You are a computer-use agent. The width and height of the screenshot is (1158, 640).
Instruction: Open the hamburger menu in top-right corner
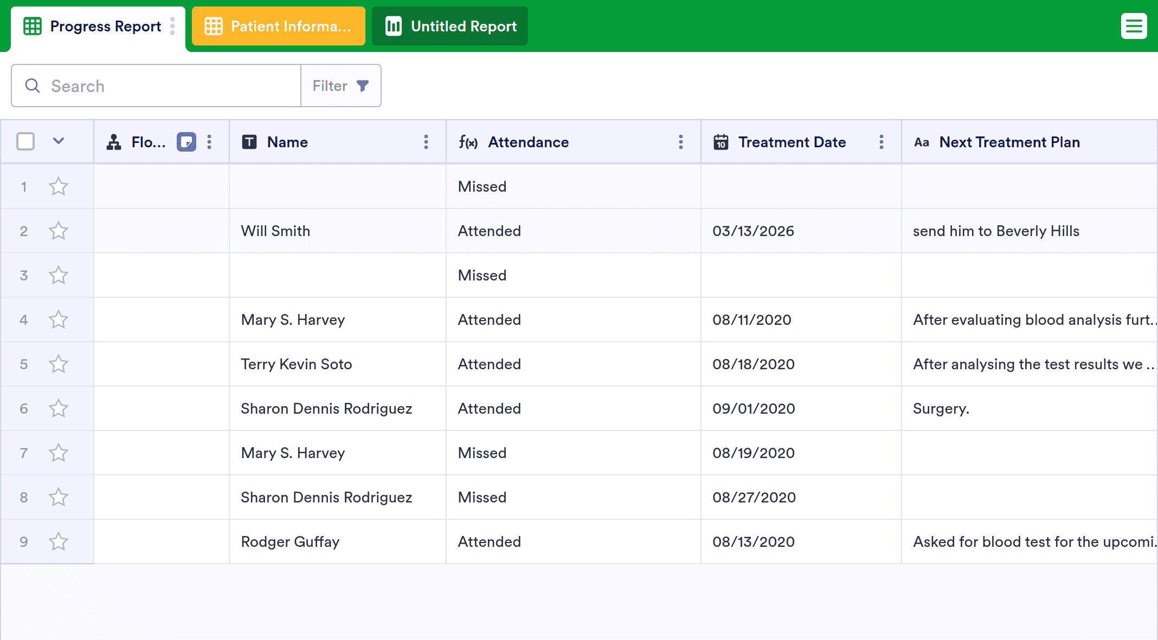tap(1134, 26)
